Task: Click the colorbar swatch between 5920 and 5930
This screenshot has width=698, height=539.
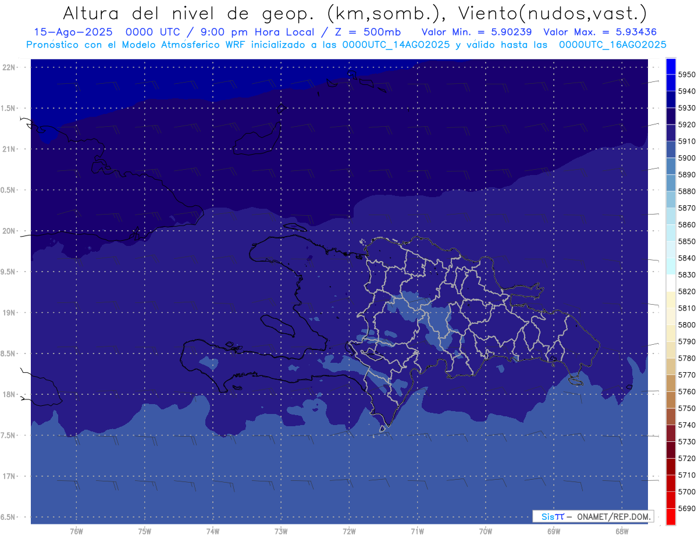Action: (x=671, y=116)
